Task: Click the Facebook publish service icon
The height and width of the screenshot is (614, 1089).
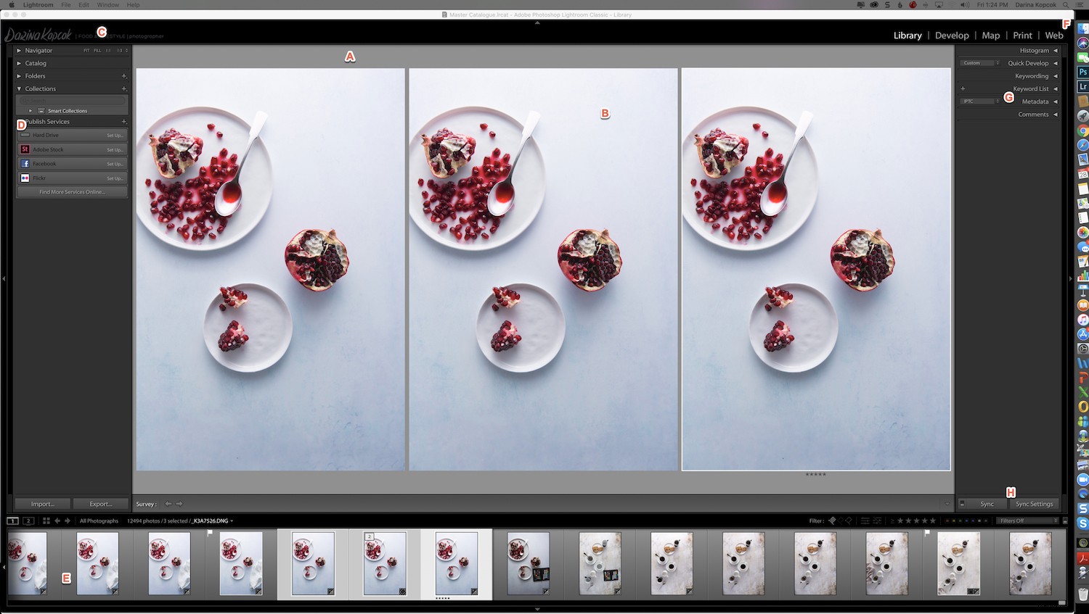Action: pos(24,163)
